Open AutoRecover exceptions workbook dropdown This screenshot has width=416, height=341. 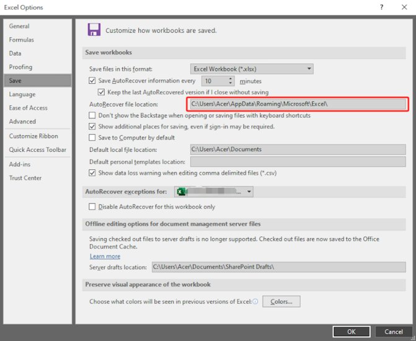[x=214, y=192]
